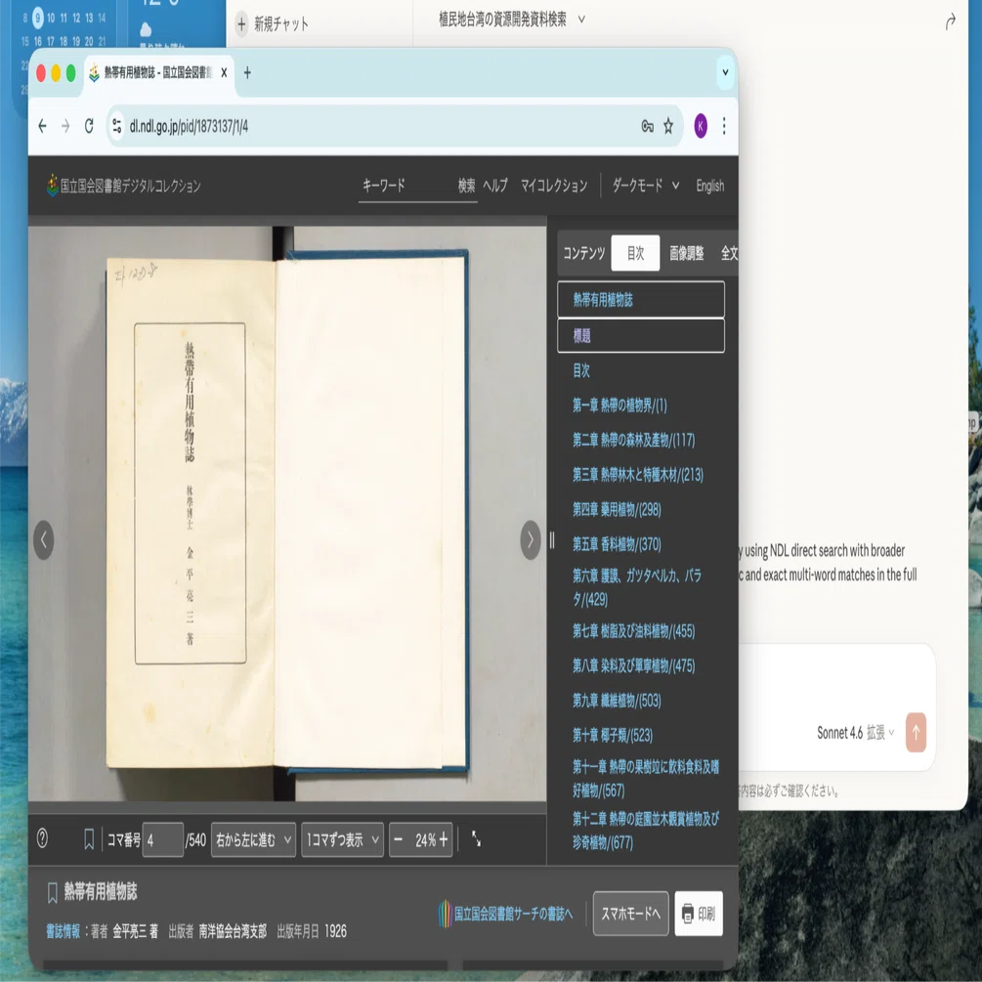Image resolution: width=982 pixels, height=982 pixels.
Task: Open 第十一章 熱帶の果樹竝に飲料食料
Action: 646,779
